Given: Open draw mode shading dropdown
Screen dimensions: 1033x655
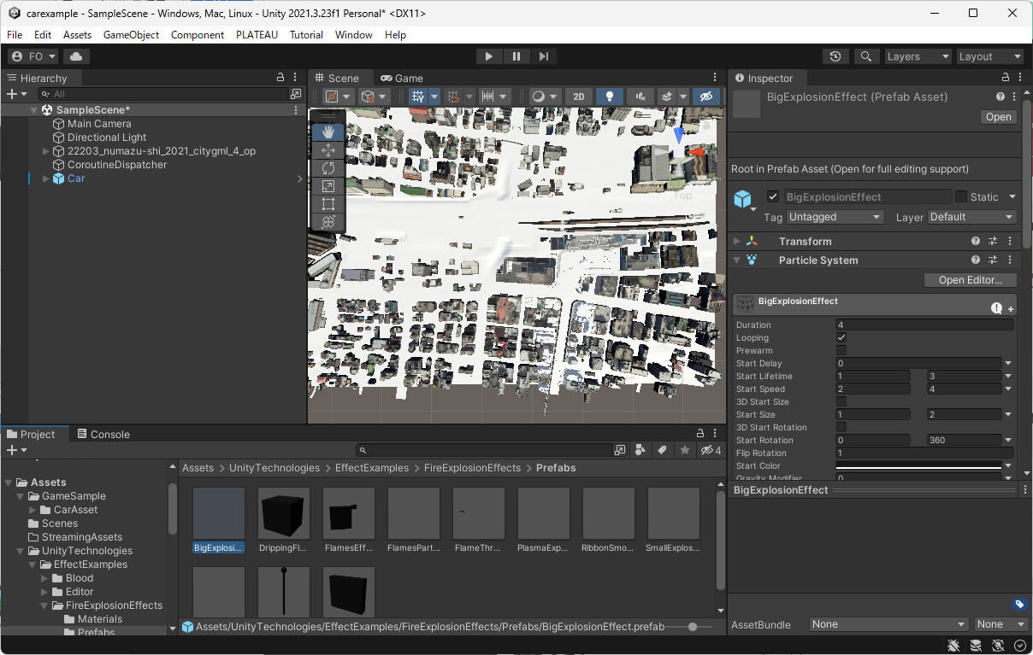Looking at the screenshot, I should click(544, 96).
